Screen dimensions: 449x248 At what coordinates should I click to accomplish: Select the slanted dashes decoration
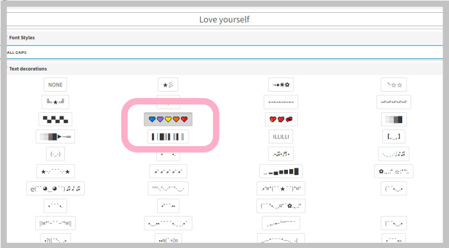click(x=168, y=171)
